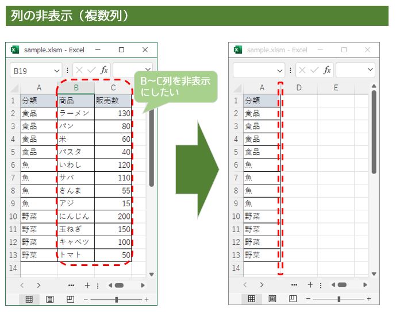Screen dimensions: 396x312
Task: Click cell containing トマト
Action: [x=76, y=255]
